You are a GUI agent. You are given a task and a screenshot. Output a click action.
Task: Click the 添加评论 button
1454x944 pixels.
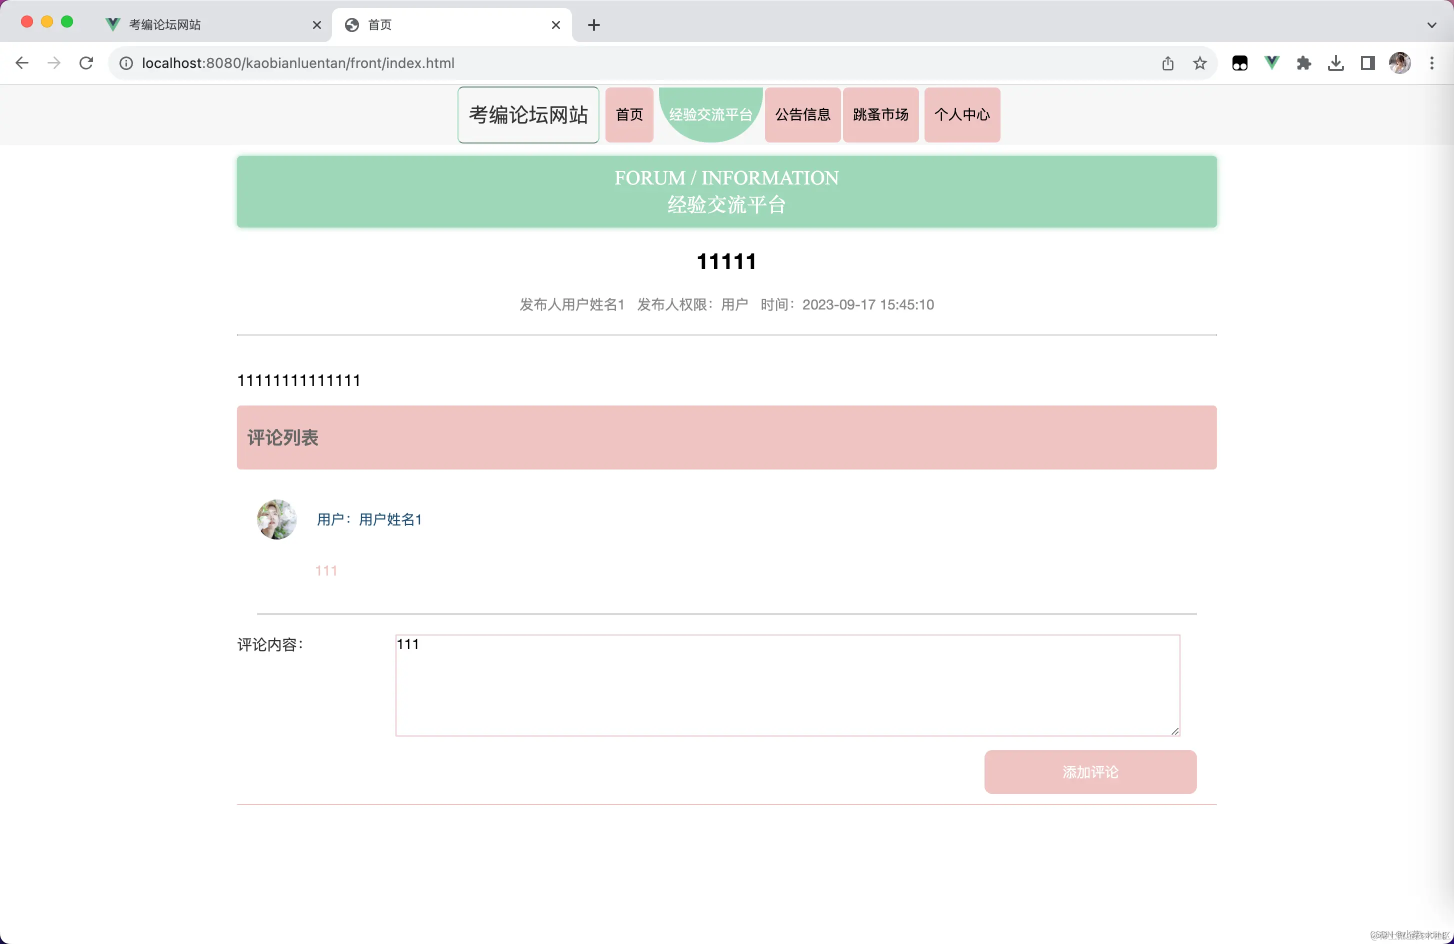tap(1090, 771)
